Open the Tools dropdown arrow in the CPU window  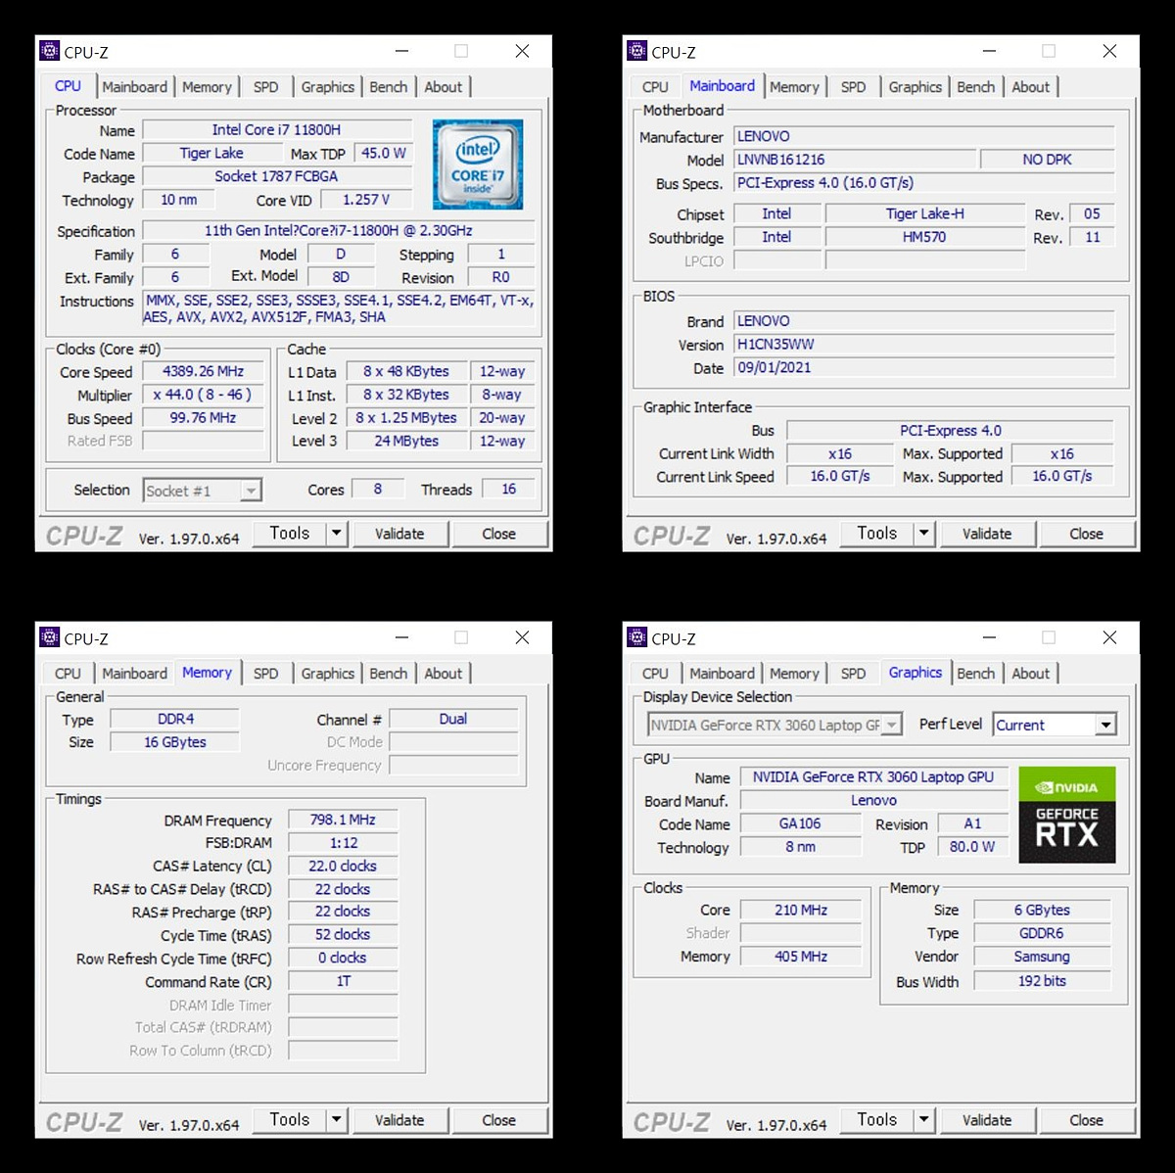pyautogui.click(x=337, y=534)
